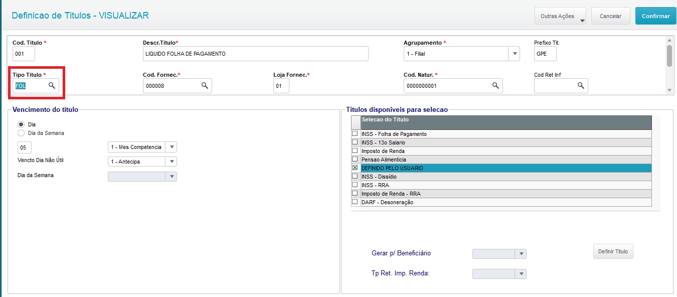
Task: Select the Dia radio button
Action: [21, 124]
